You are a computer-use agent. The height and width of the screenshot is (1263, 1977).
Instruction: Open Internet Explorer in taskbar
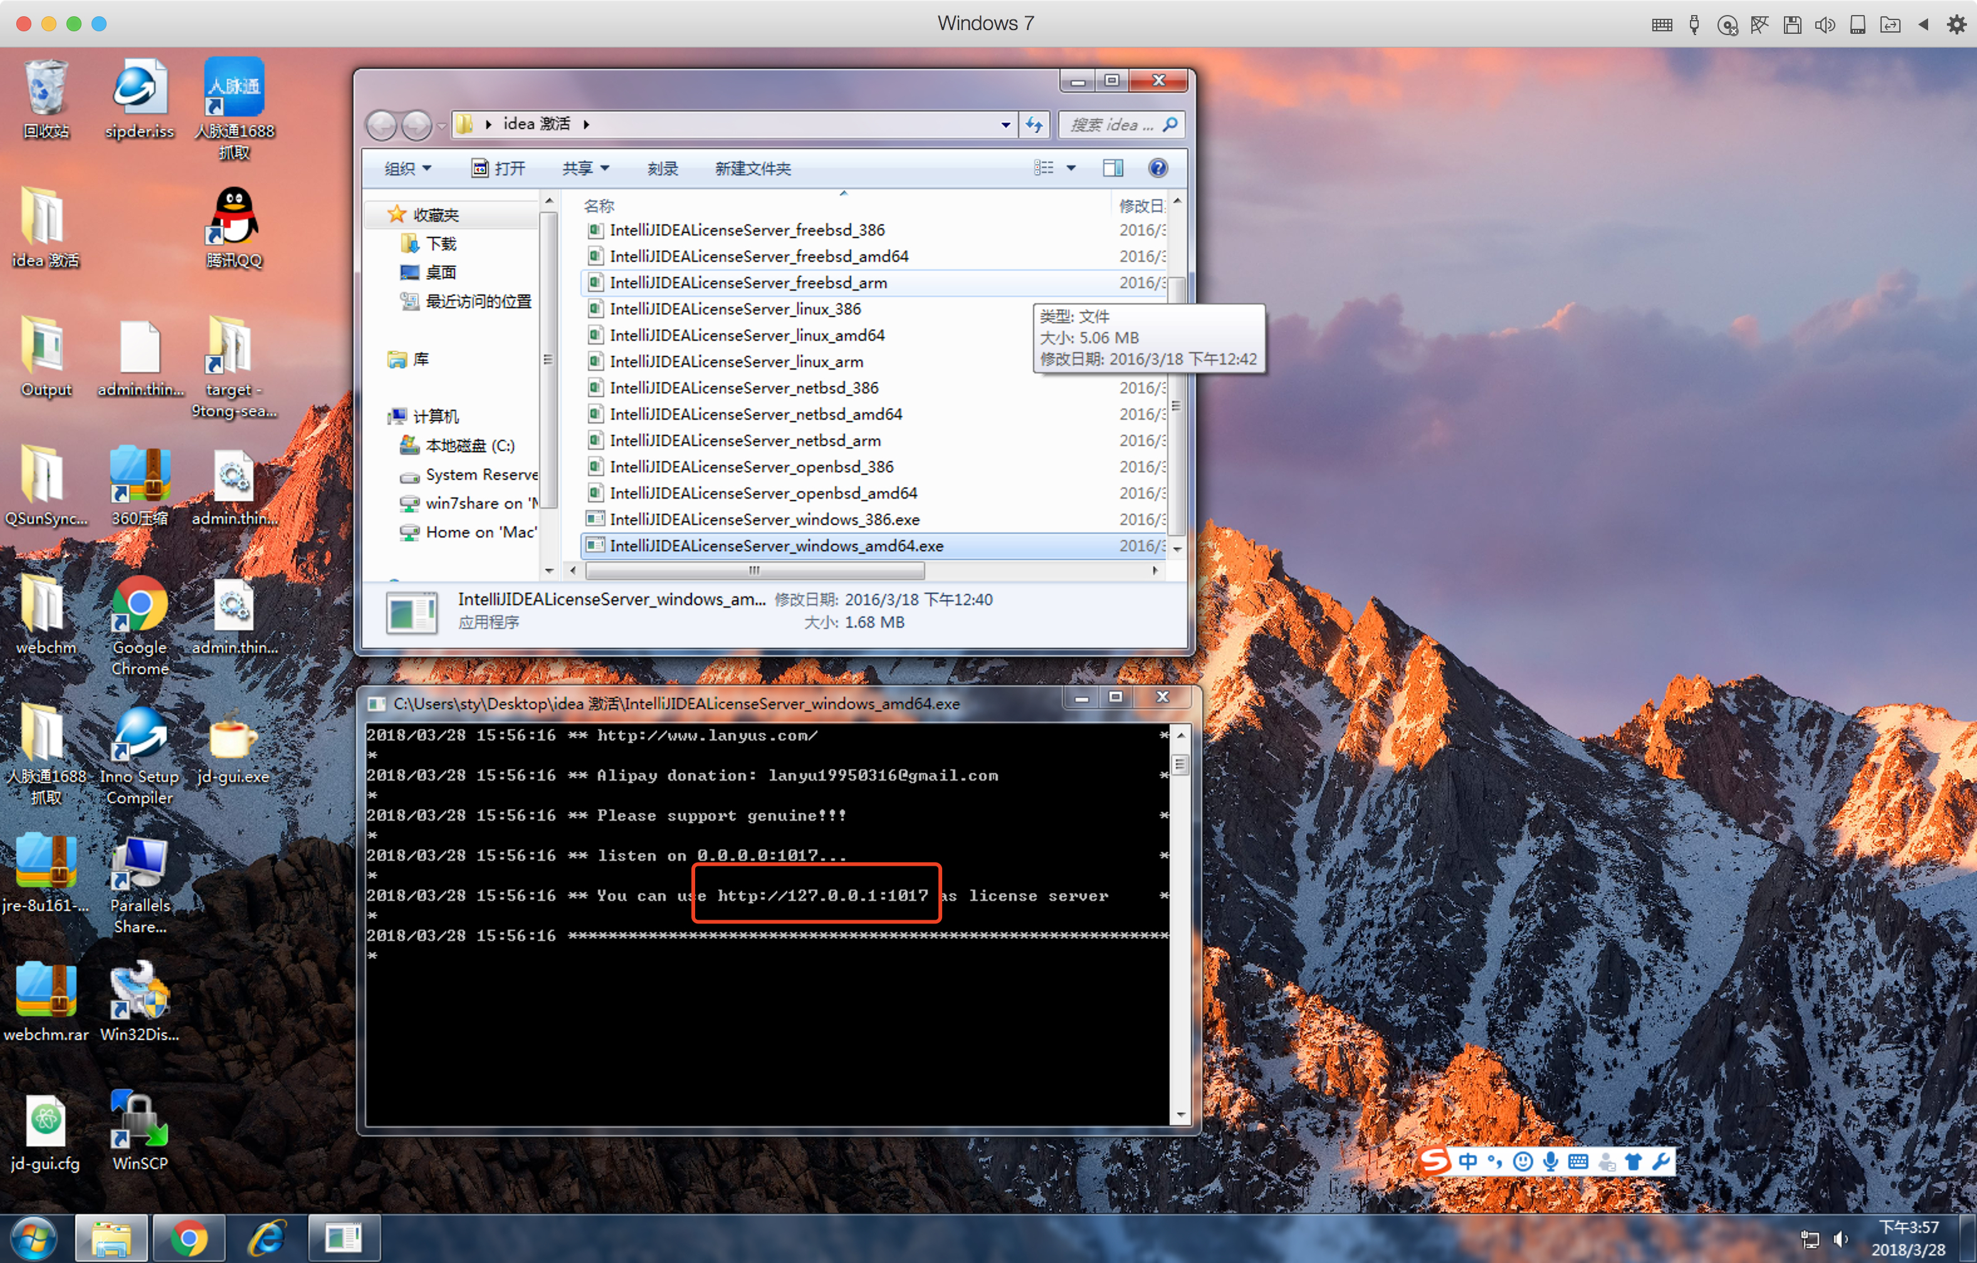pos(267,1239)
